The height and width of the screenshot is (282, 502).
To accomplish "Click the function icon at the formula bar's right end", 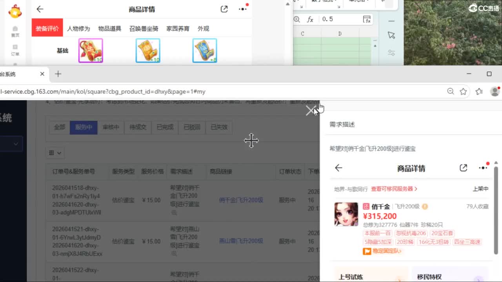I will (x=367, y=19).
